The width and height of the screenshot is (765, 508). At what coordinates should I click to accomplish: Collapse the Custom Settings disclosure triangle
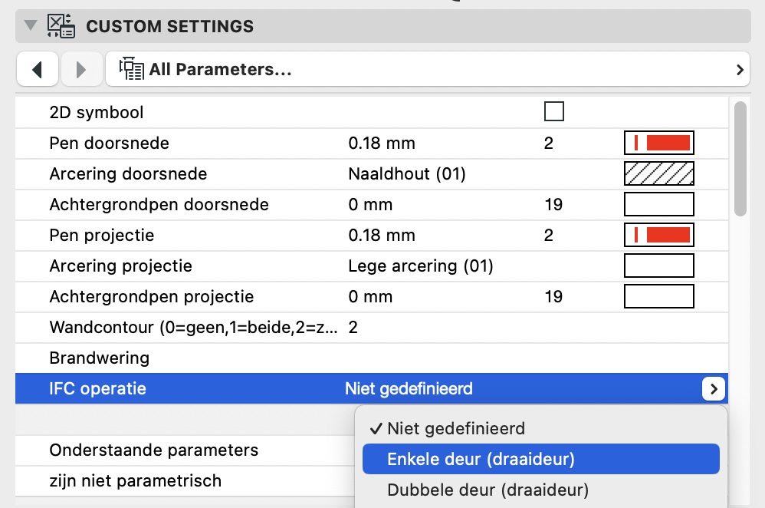[x=31, y=26]
